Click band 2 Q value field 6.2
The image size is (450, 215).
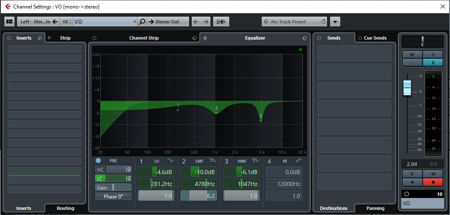point(199,196)
